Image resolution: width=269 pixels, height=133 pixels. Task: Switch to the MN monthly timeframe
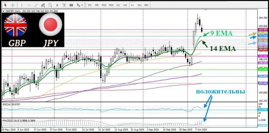click(x=146, y=5)
